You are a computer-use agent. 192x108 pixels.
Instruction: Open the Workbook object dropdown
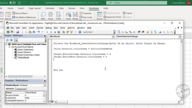click(113, 37)
